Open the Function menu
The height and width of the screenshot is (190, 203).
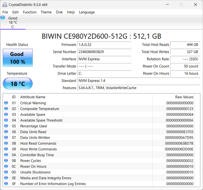[30, 12]
